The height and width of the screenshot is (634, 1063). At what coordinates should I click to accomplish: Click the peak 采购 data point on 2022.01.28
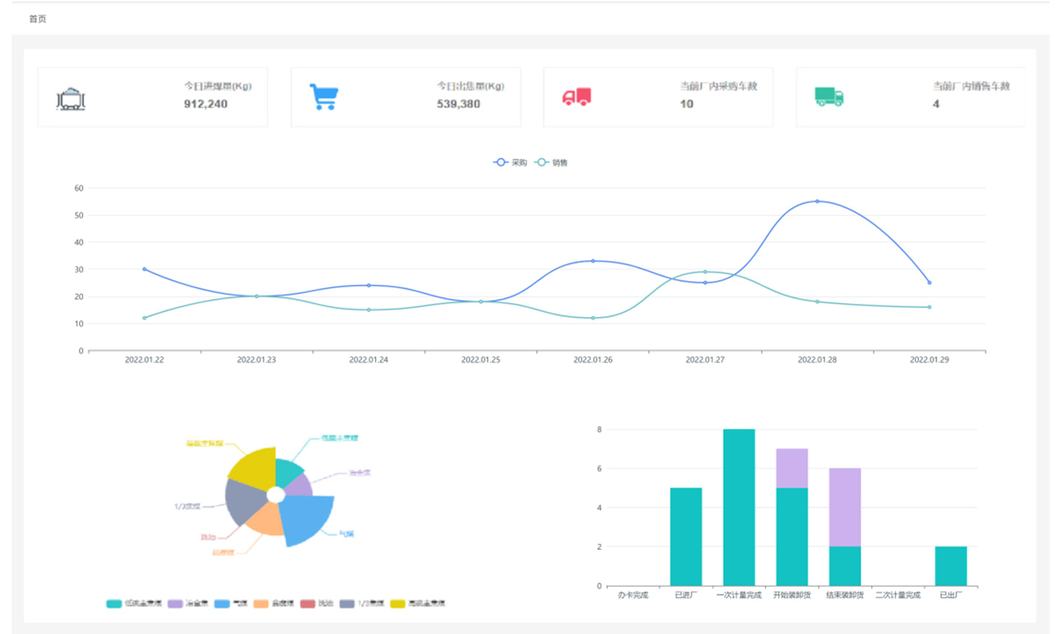817,200
